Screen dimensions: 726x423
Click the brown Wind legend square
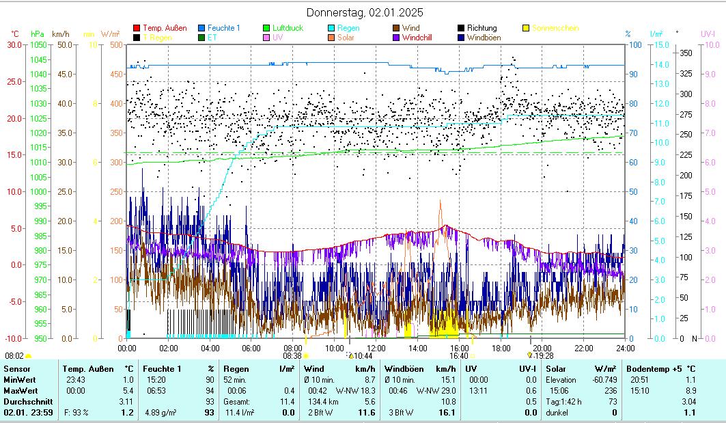pyautogui.click(x=396, y=28)
